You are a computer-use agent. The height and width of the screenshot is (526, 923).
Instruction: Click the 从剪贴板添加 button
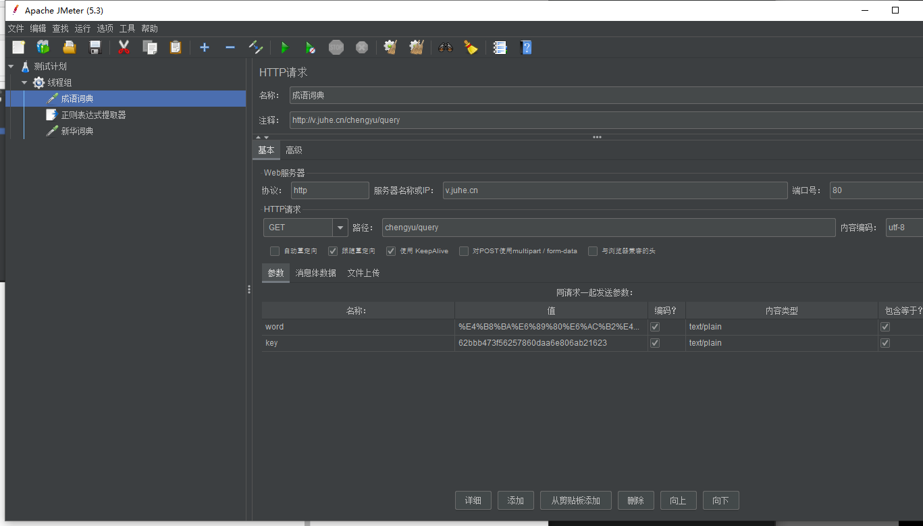pos(575,500)
